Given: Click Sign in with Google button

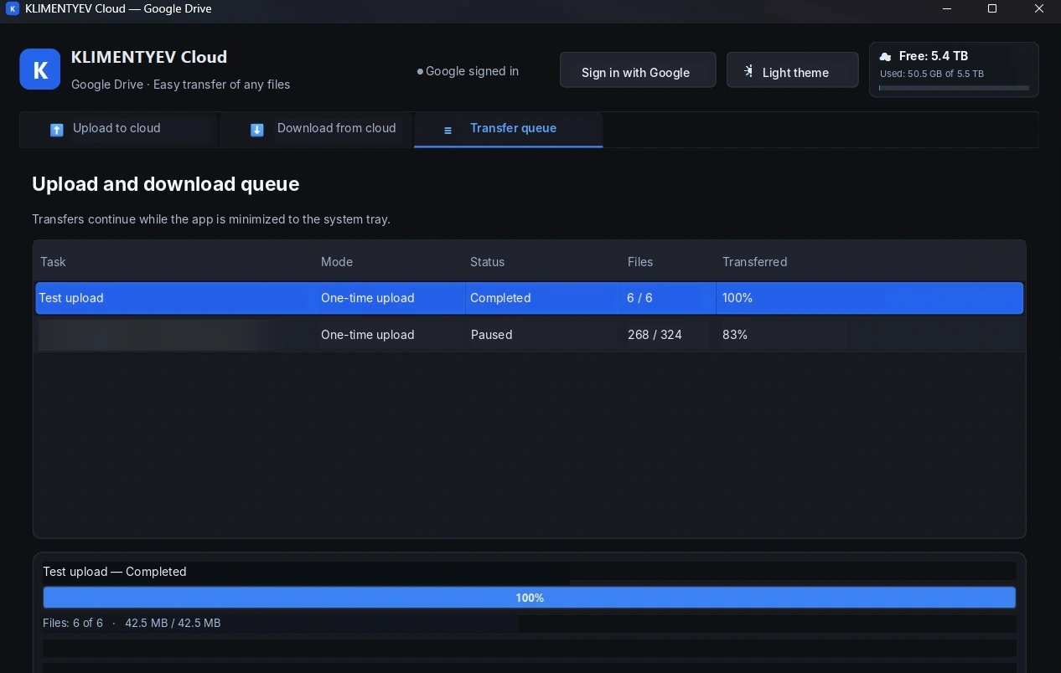Looking at the screenshot, I should pyautogui.click(x=638, y=69).
